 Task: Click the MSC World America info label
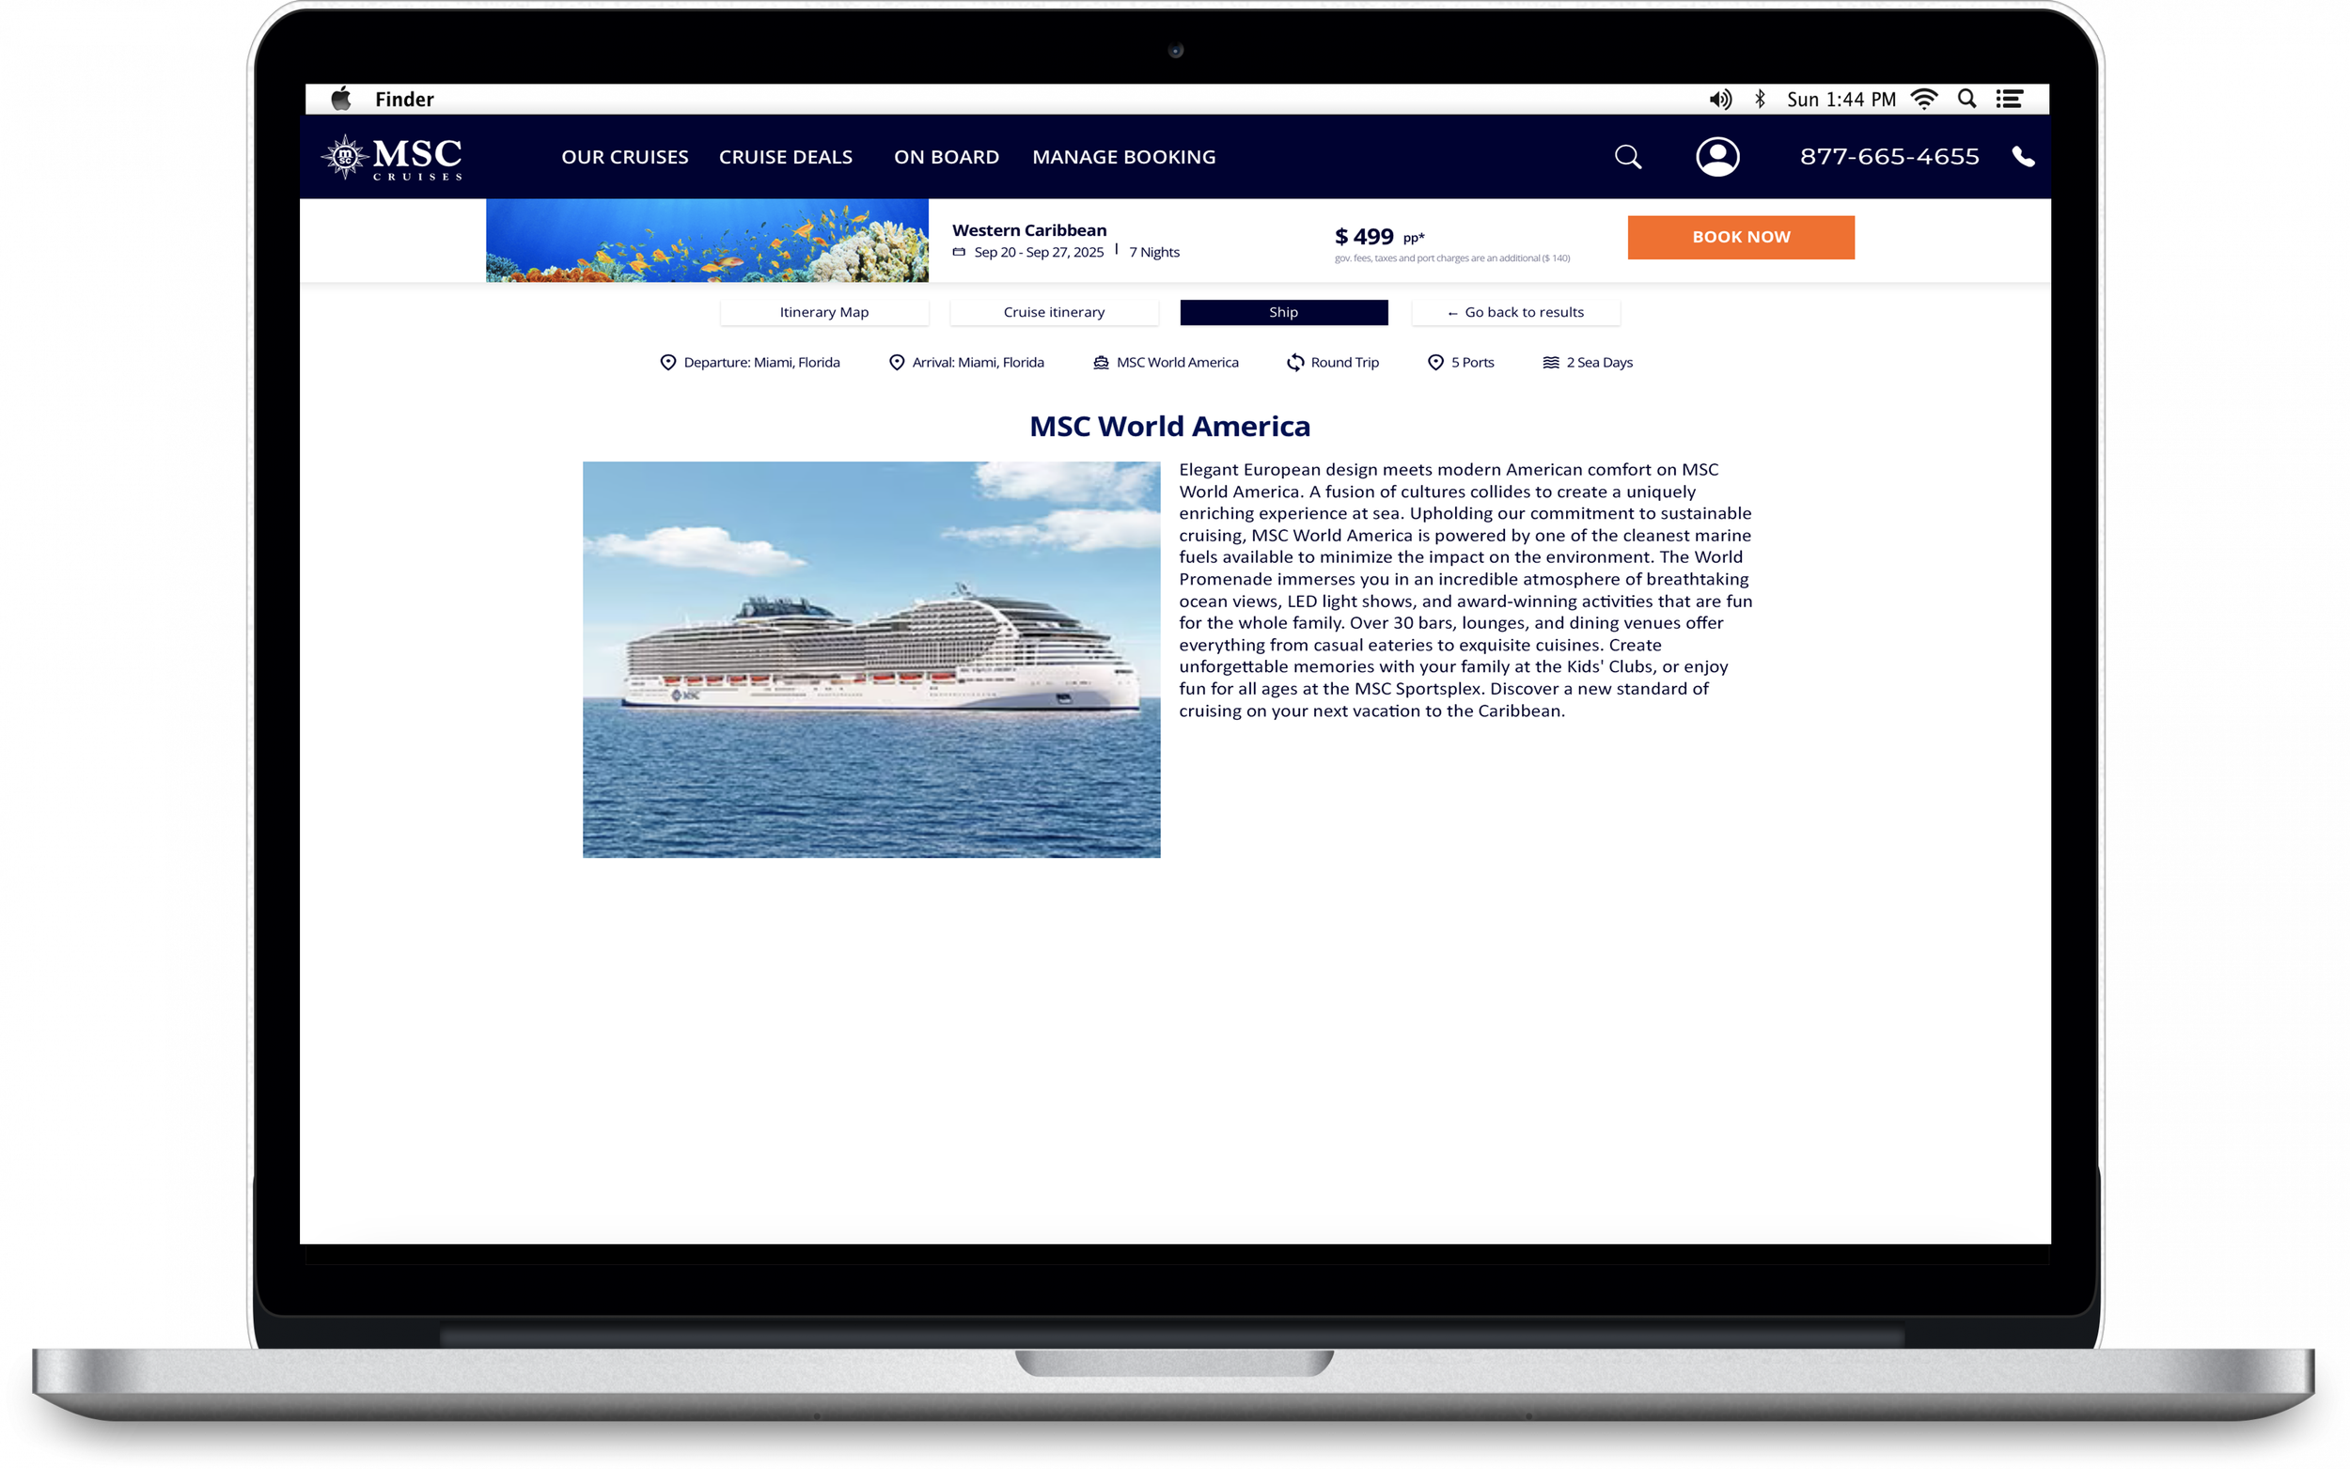tap(1177, 363)
